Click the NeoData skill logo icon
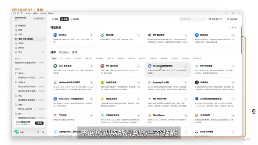 point(150,66)
